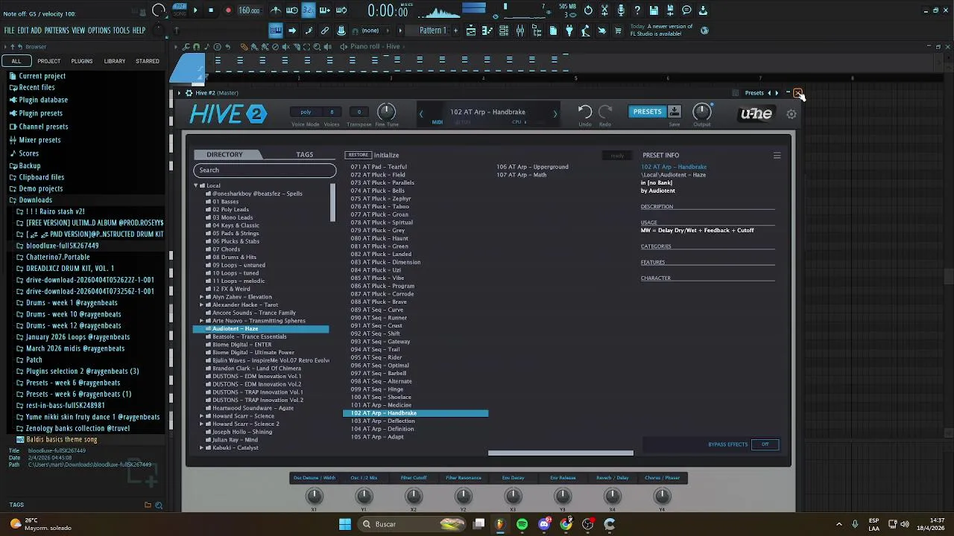This screenshot has width=954, height=536.
Task: Click the tempo 160.000 display
Action: pos(249,10)
